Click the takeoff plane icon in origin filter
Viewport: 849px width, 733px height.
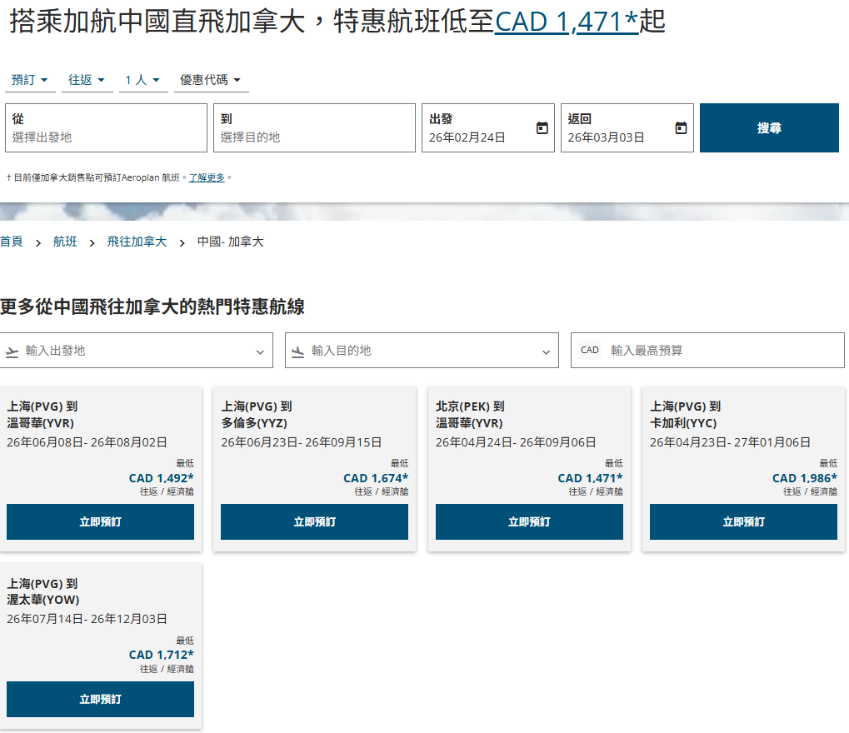pyautogui.click(x=12, y=352)
